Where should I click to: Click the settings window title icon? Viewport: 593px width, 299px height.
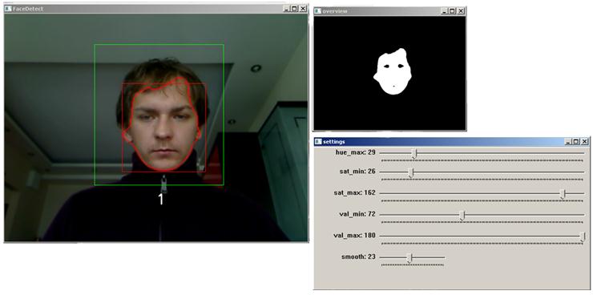318,142
